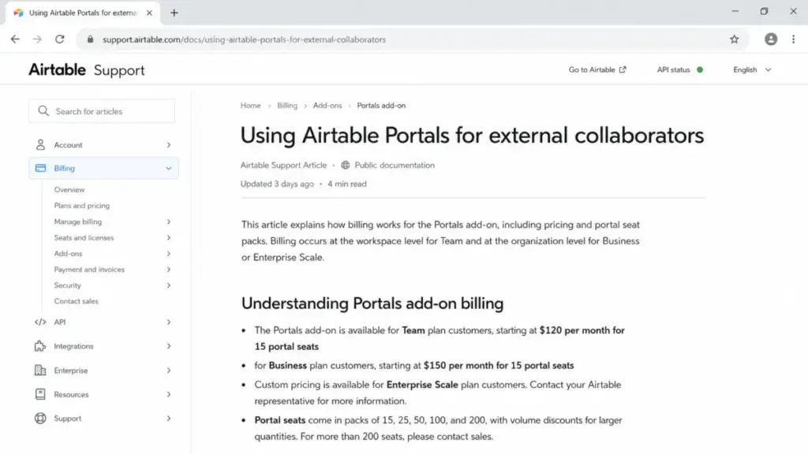Open Plans and pricing page
Image resolution: width=808 pixels, height=454 pixels.
[x=81, y=206]
